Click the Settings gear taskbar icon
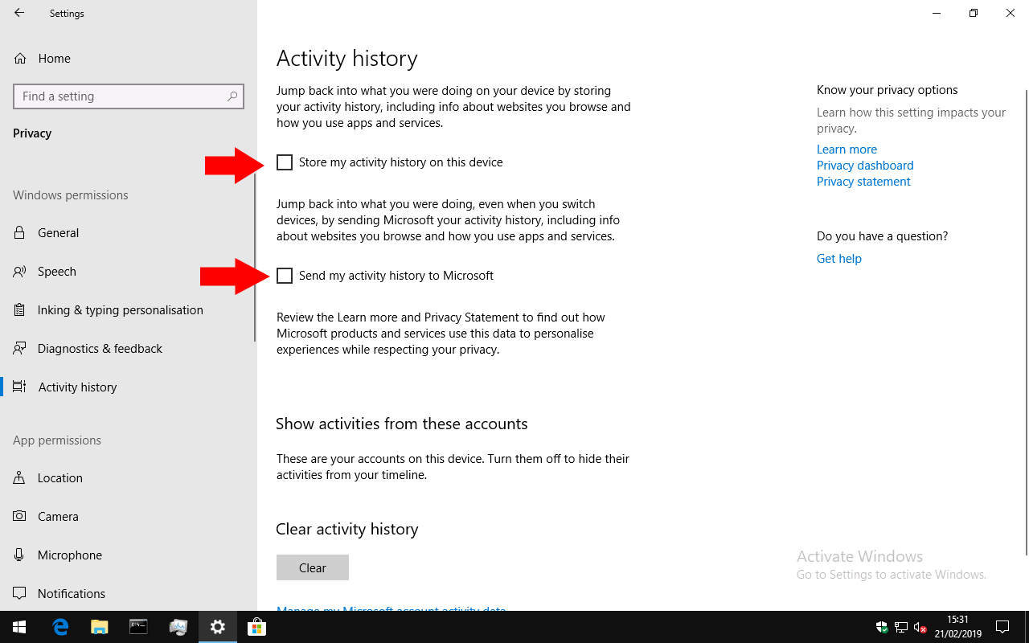 click(x=218, y=627)
